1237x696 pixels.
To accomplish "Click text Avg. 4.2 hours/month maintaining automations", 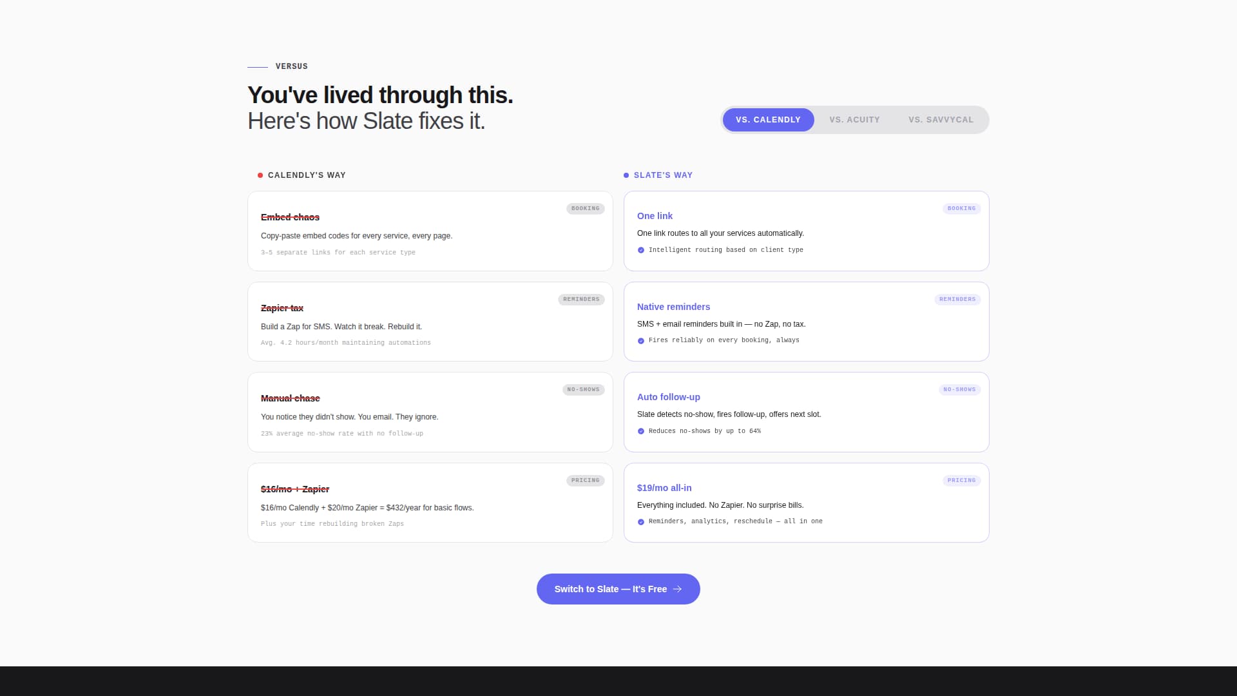I will pos(345,343).
